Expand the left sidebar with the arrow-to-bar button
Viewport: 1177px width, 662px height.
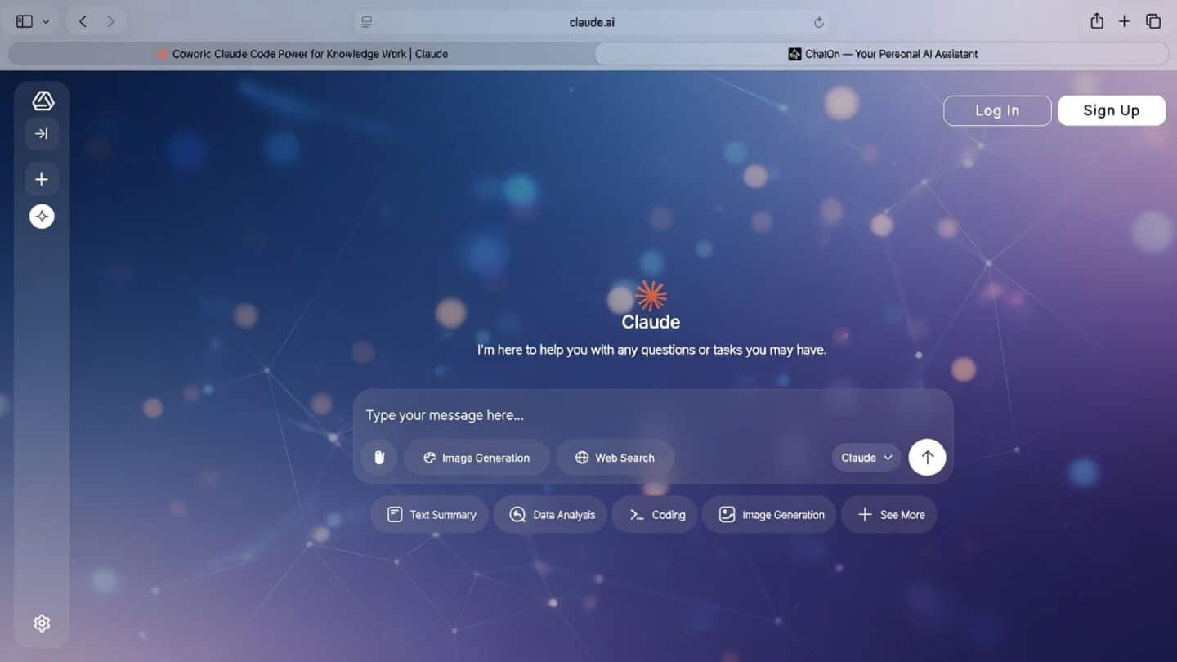click(42, 134)
